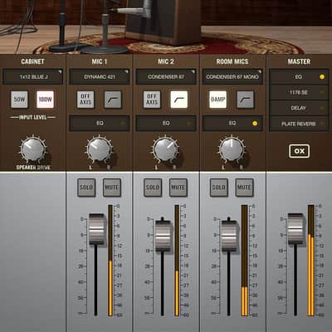Mute the Room Mics channel
Screen dimensions: 332x332
point(244,188)
